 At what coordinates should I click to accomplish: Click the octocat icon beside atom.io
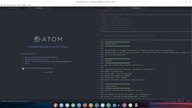tap(51, 72)
